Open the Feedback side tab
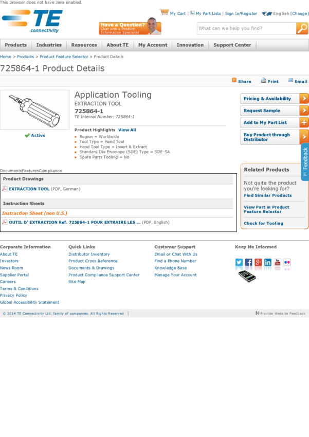Image resolution: width=309 pixels, height=437 pixels. click(x=305, y=162)
